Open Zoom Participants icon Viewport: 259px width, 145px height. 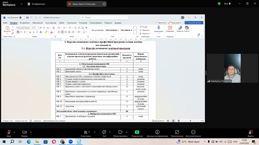point(86,132)
